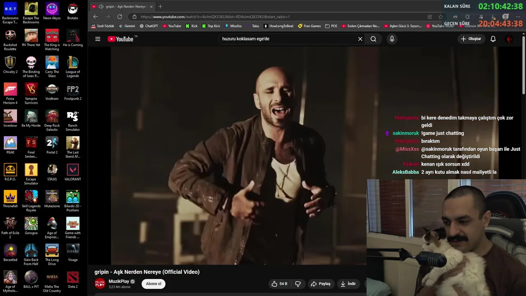
Task: Open Escape The Backrooms desktop shortcut
Action: tap(31, 13)
